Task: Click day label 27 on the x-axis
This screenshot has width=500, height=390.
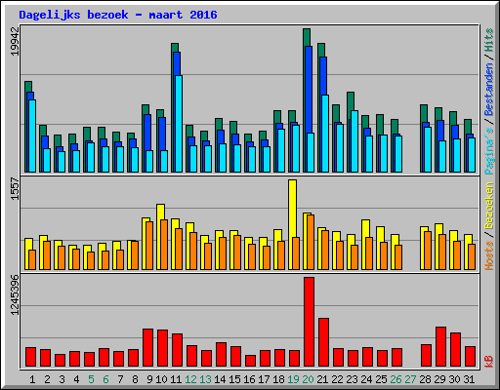Action: click(x=410, y=379)
